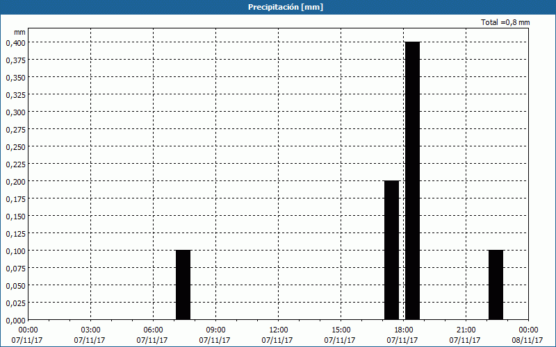Viewport: 556px width, 347px height.
Task: Click the 0,375 y-axis label
Action: click(x=15, y=60)
